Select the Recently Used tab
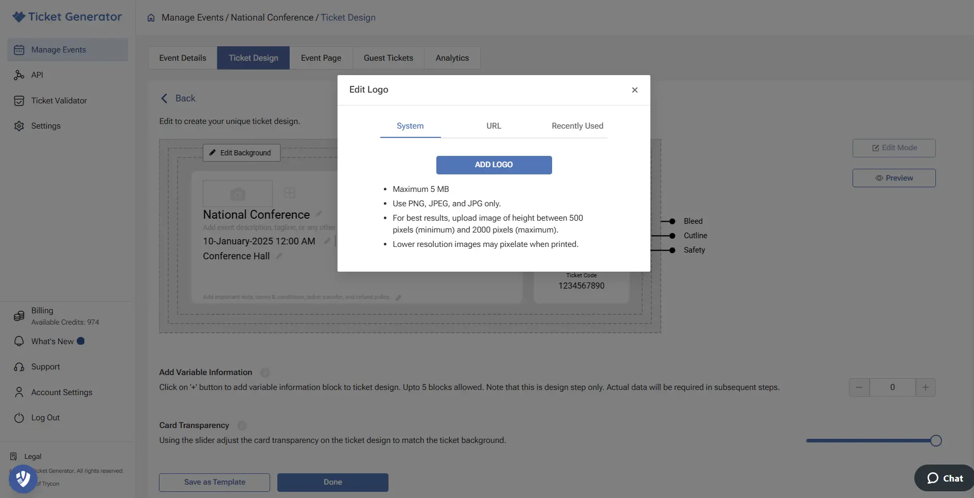974x498 pixels. click(x=577, y=126)
